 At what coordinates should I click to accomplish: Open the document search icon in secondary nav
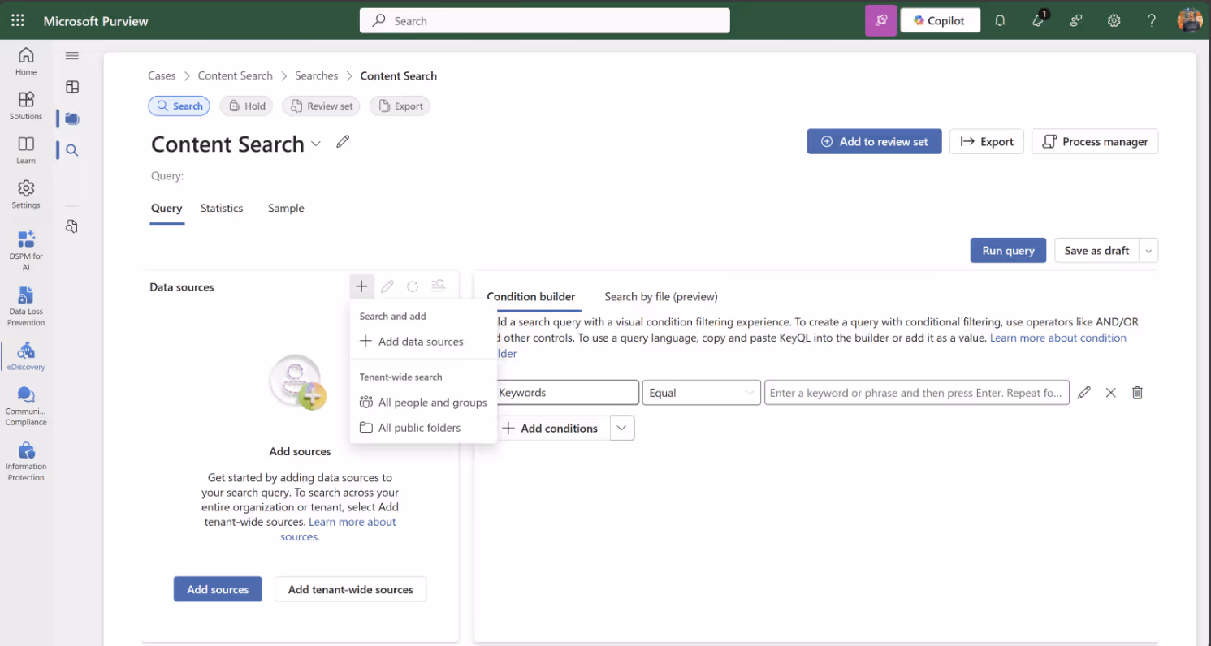click(72, 226)
